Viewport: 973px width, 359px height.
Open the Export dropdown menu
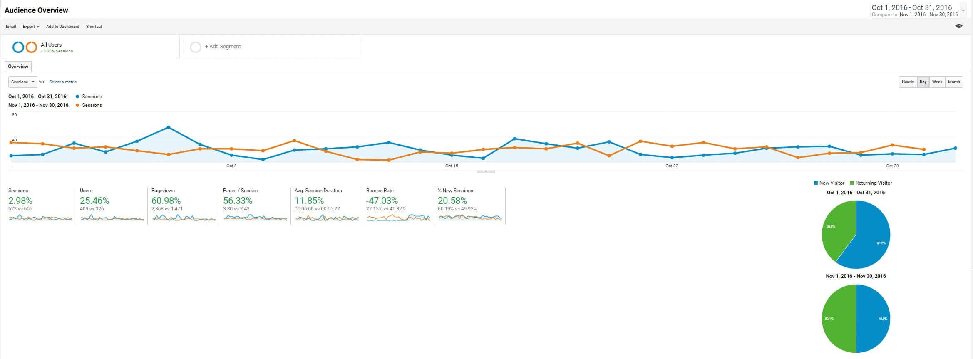coord(31,27)
